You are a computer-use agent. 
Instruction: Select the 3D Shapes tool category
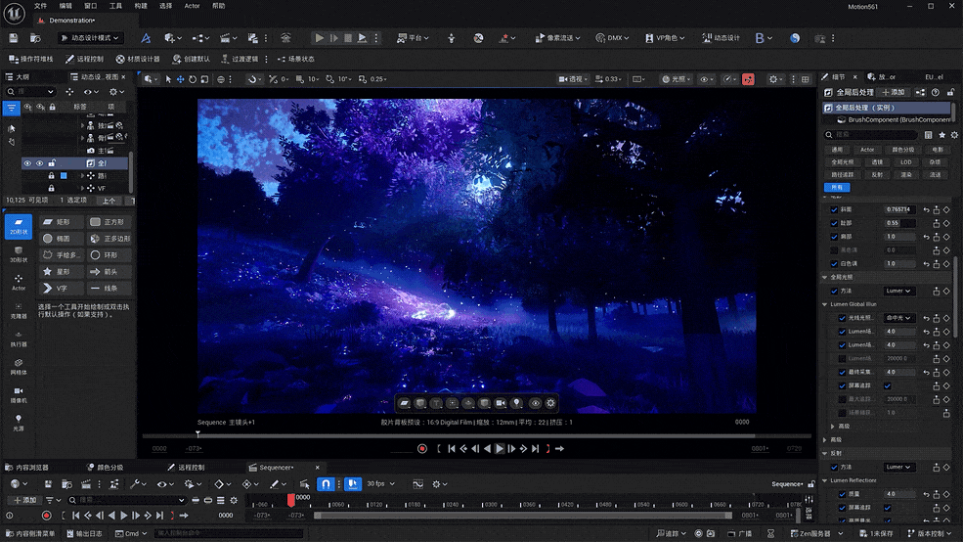click(x=19, y=254)
